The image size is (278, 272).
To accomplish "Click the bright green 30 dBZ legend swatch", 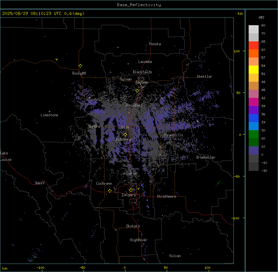I will click(x=253, y=134).
